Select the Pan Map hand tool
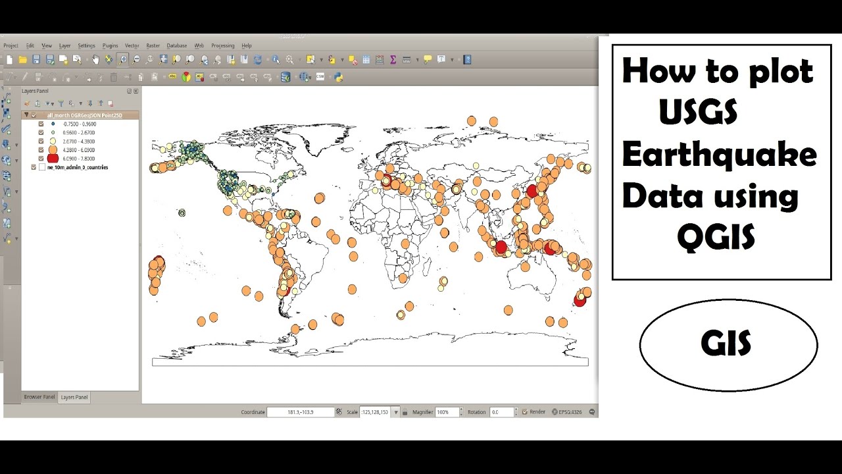 click(95, 59)
